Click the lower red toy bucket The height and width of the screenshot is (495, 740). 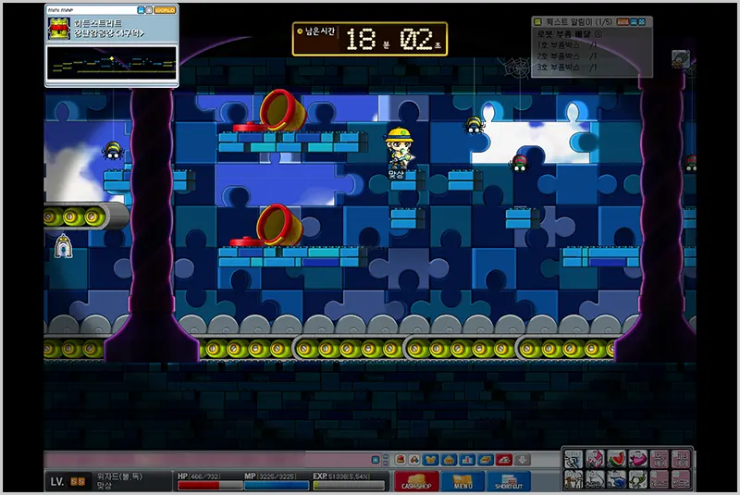(x=278, y=225)
